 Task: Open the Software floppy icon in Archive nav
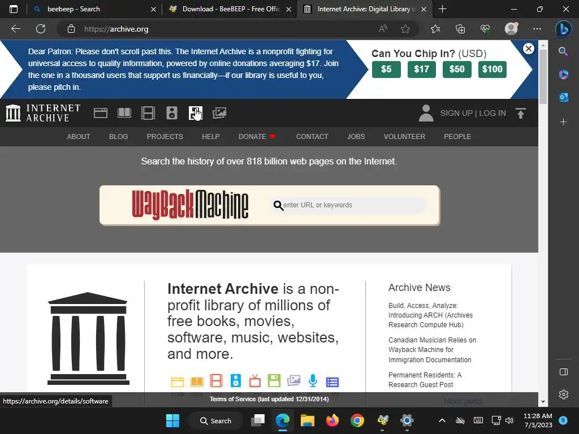195,113
